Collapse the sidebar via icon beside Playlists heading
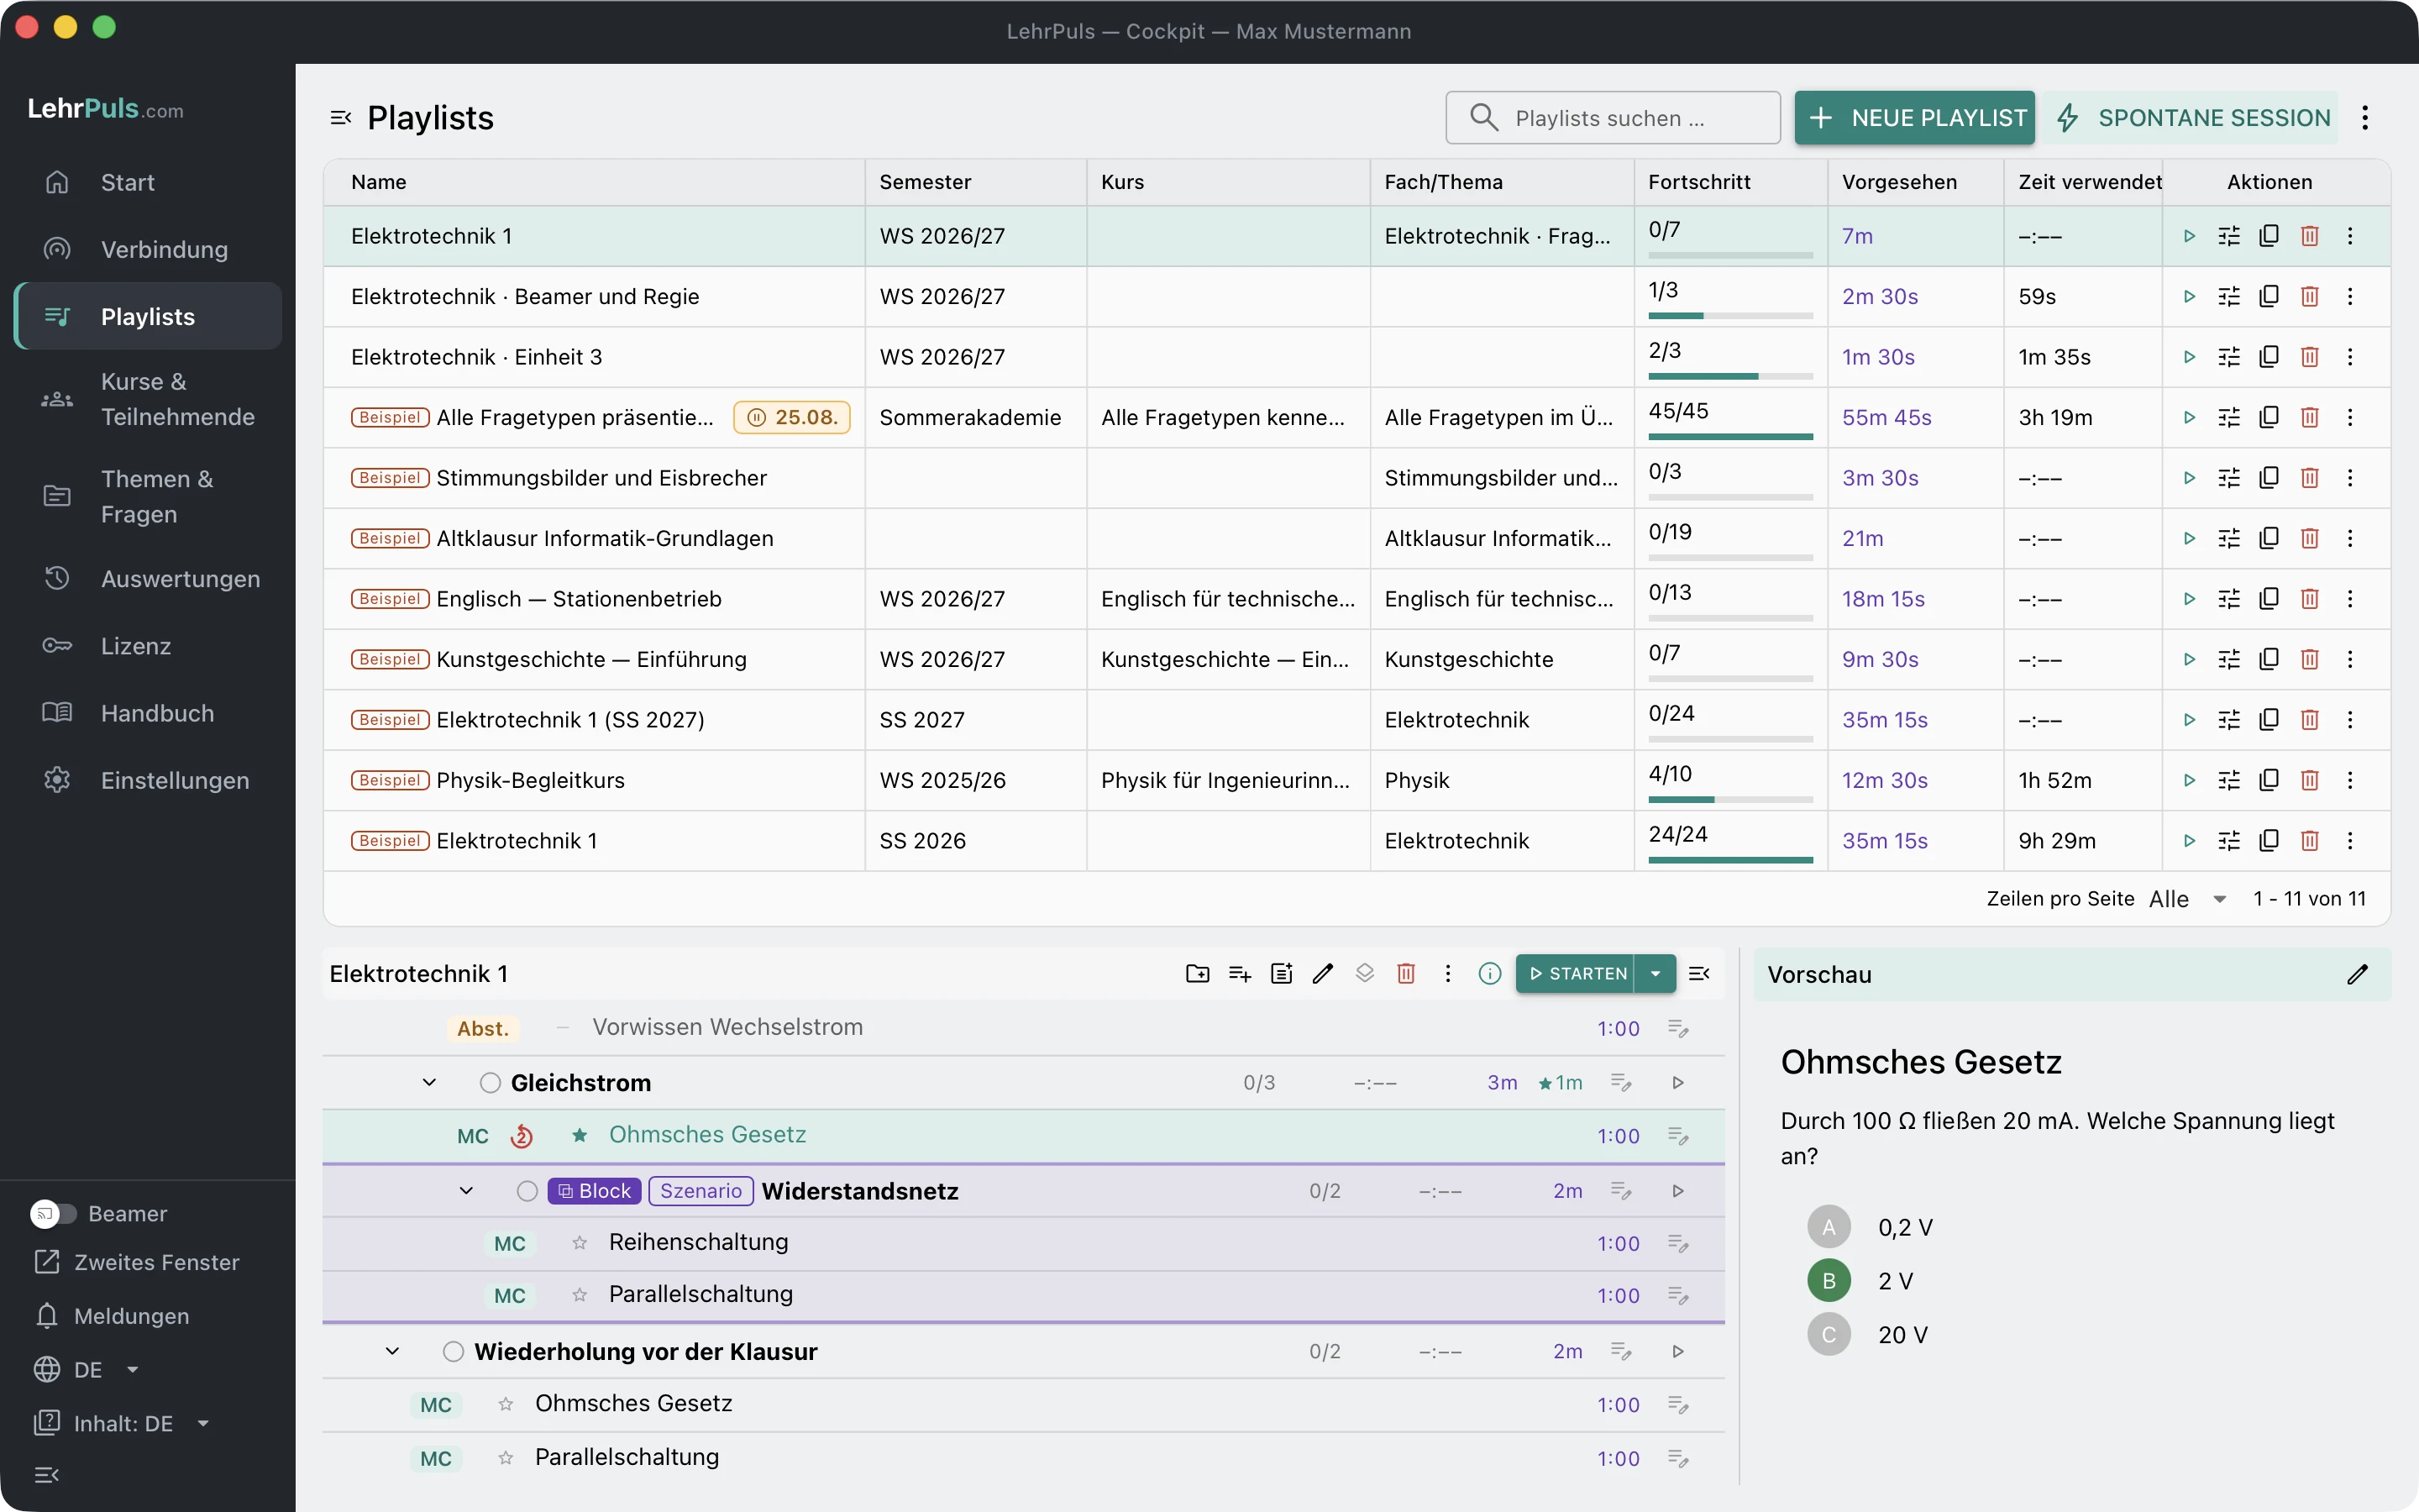 [341, 118]
